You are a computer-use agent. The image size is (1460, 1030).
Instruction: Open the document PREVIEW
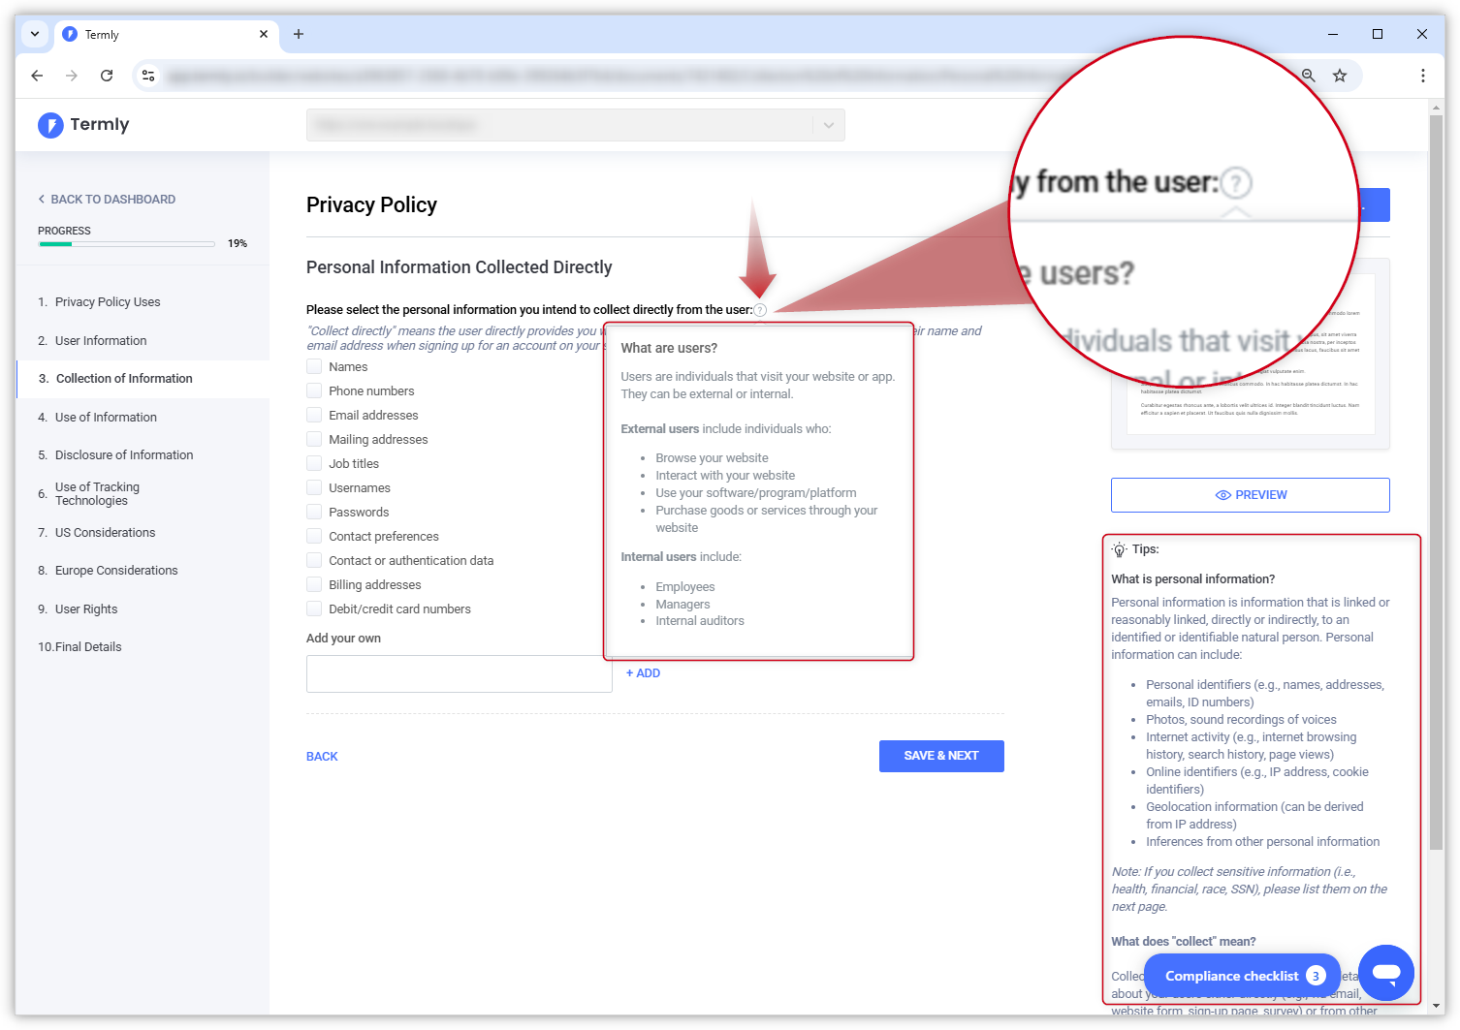1250,494
